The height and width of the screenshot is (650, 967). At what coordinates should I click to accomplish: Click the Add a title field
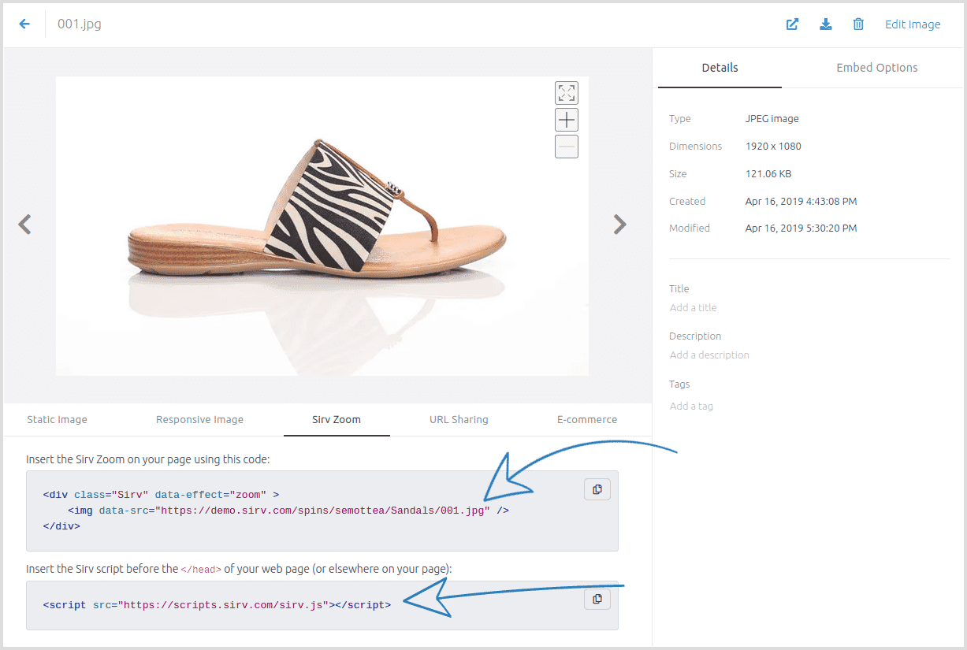click(x=694, y=308)
